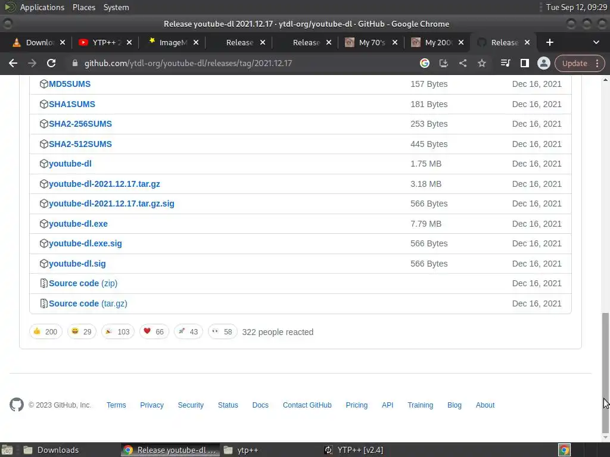Open Chrome three-dot menu

(597, 63)
